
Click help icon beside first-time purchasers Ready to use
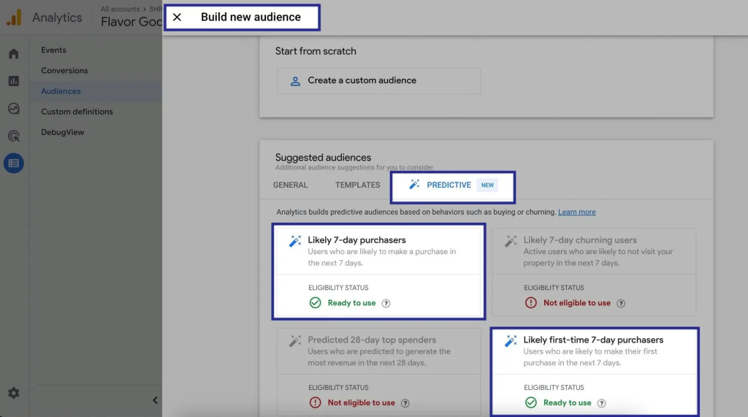click(602, 403)
